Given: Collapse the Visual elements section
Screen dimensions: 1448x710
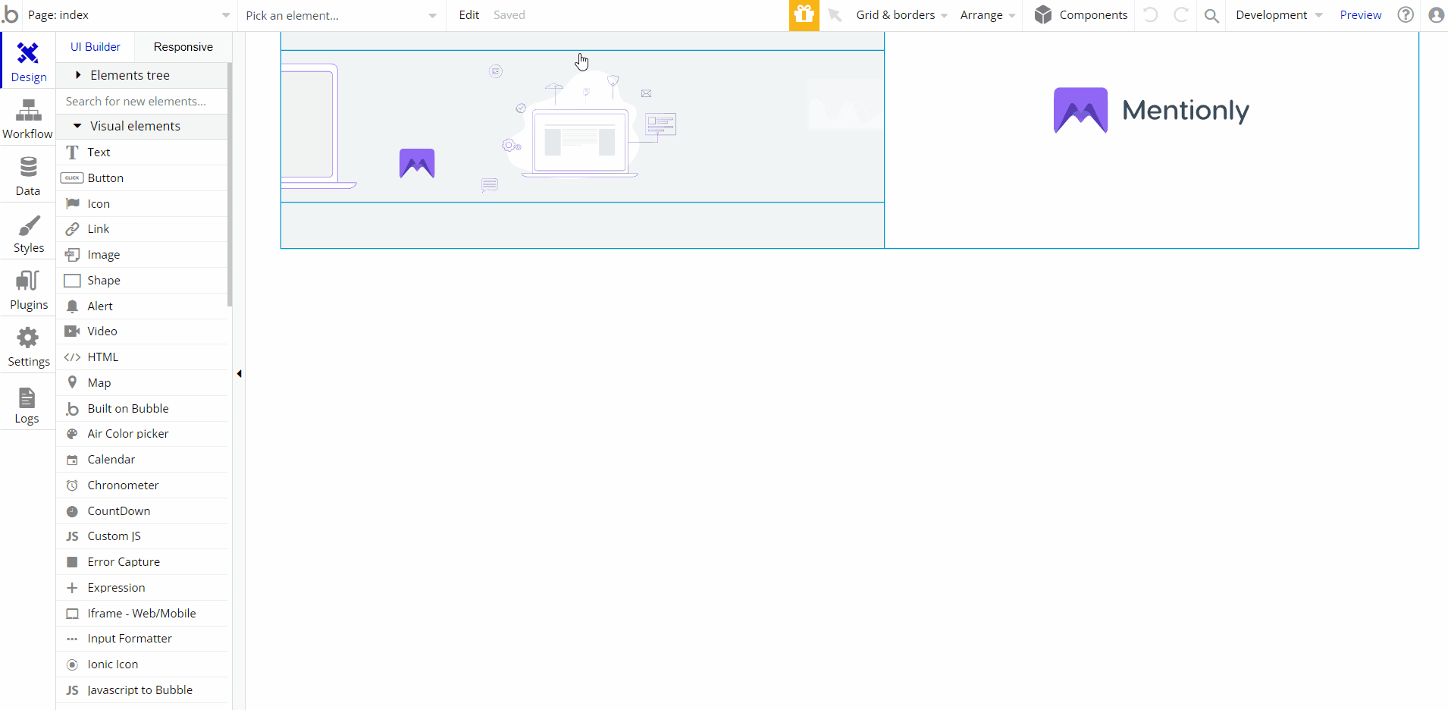Looking at the screenshot, I should (x=142, y=126).
